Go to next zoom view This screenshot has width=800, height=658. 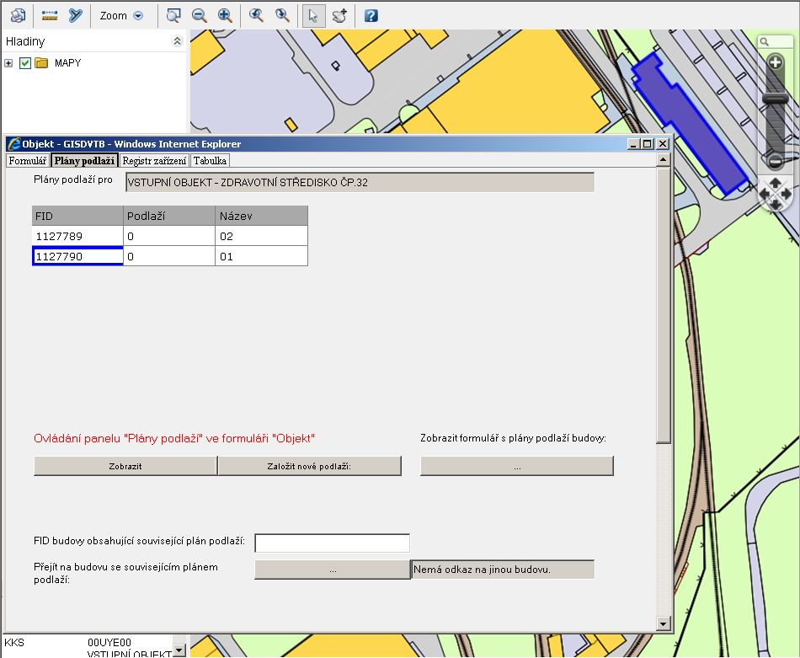coord(282,16)
